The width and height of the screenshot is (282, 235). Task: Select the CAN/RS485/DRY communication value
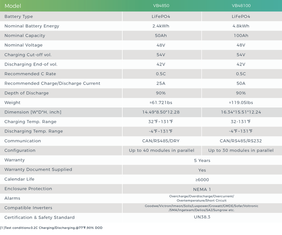click(x=161, y=141)
